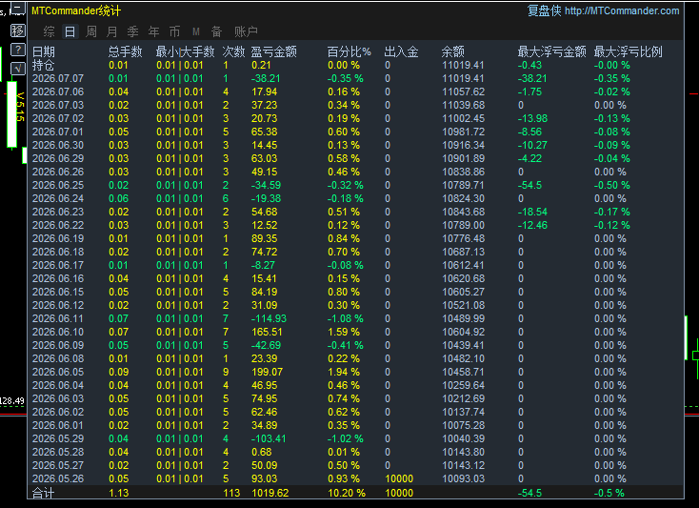Click the balance 10143.12
Image resolution: width=699 pixels, height=508 pixels.
tap(463, 466)
